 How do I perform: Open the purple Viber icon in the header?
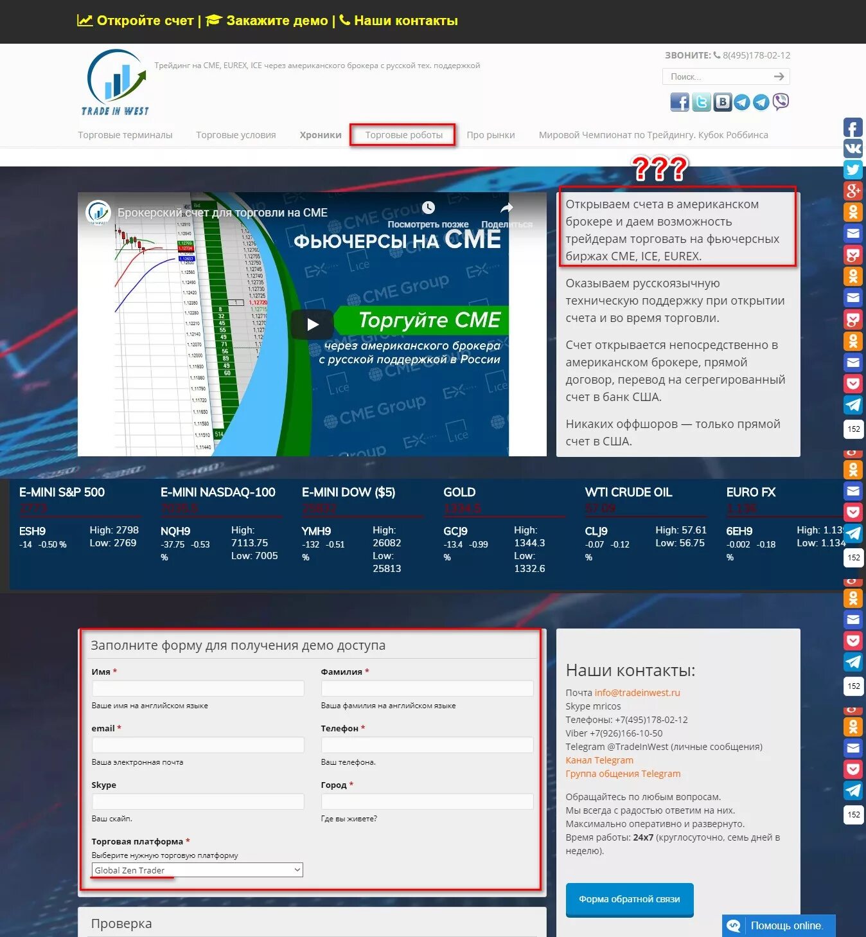(781, 102)
